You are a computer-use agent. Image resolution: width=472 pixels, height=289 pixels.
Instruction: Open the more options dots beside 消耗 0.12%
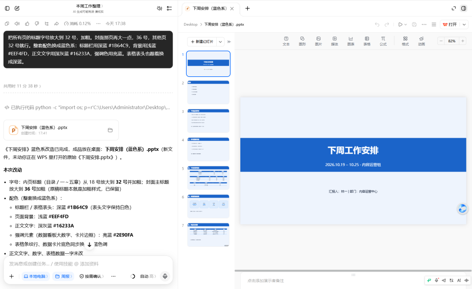point(98,24)
